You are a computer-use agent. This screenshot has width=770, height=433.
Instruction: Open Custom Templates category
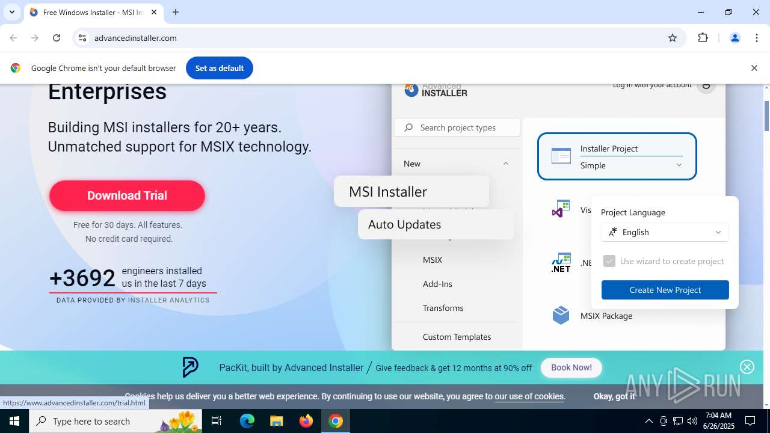pyautogui.click(x=457, y=337)
